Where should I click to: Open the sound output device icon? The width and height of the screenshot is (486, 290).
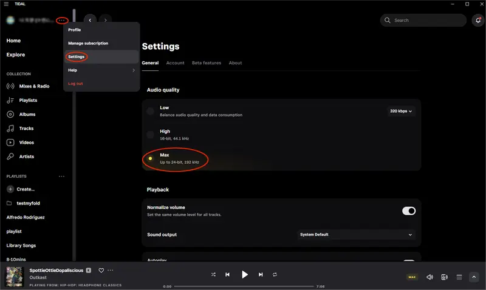tap(445, 277)
